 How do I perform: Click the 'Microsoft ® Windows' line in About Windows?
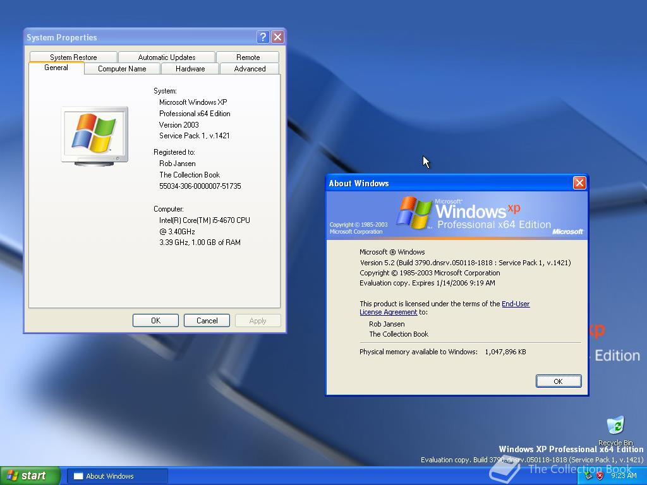coord(392,252)
